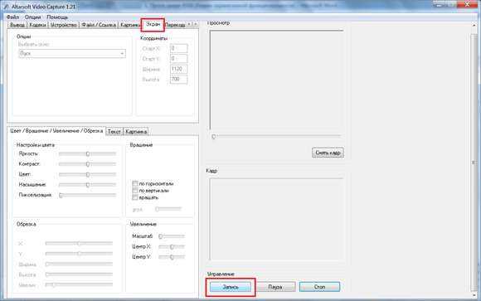Screen dimensions: 481x301
Task: Open the Помощь menu
Action: 57,17
